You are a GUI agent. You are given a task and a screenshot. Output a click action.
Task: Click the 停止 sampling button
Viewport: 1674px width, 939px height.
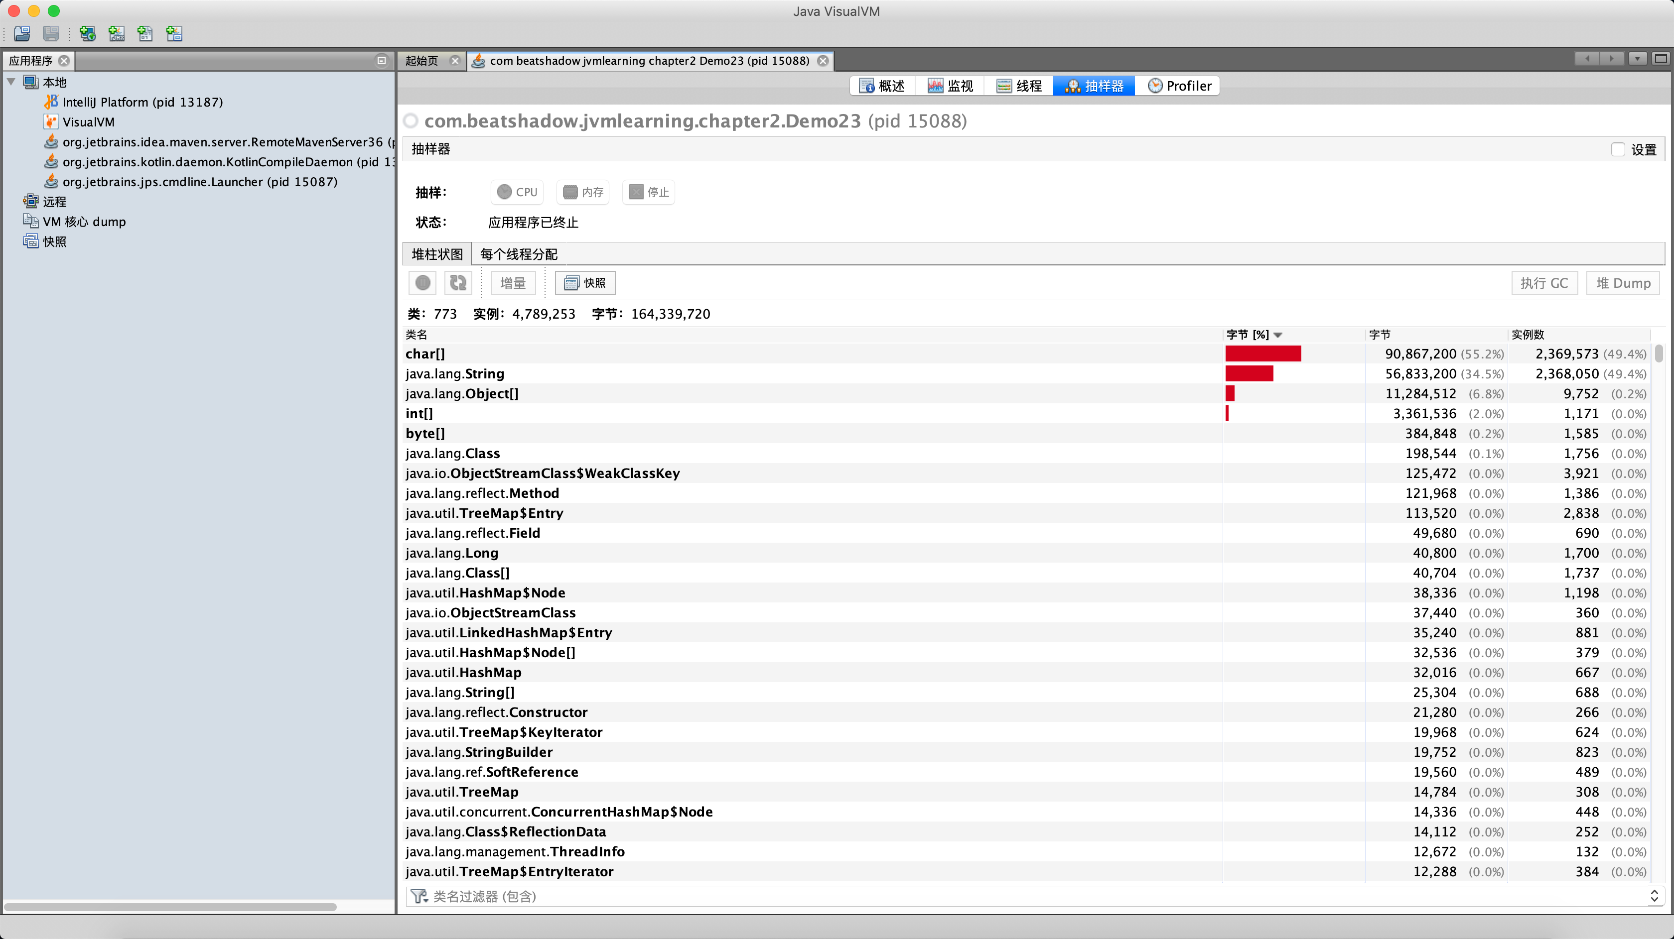coord(649,192)
